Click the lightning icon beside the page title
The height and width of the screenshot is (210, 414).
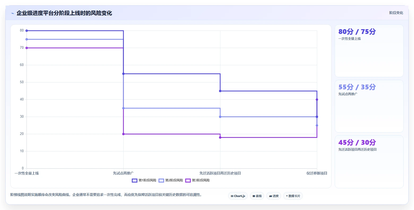(x=12, y=13)
